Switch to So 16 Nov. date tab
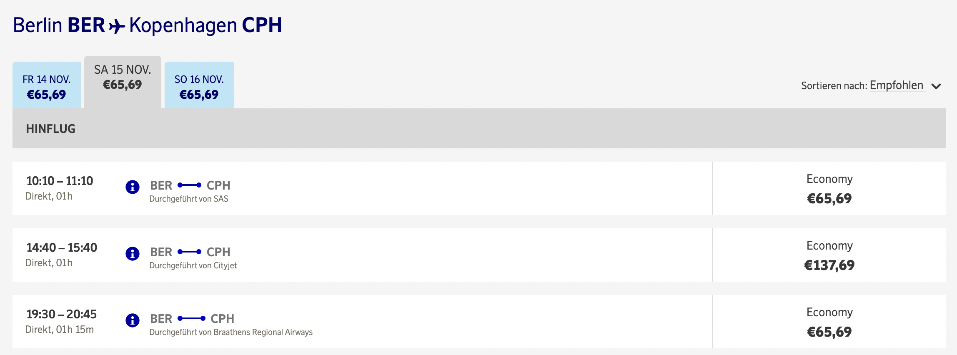Screen dimensions: 957x355 click(x=199, y=86)
